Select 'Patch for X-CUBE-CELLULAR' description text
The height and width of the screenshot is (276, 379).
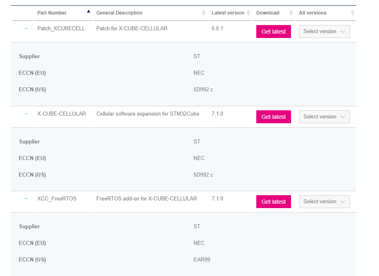(132, 29)
